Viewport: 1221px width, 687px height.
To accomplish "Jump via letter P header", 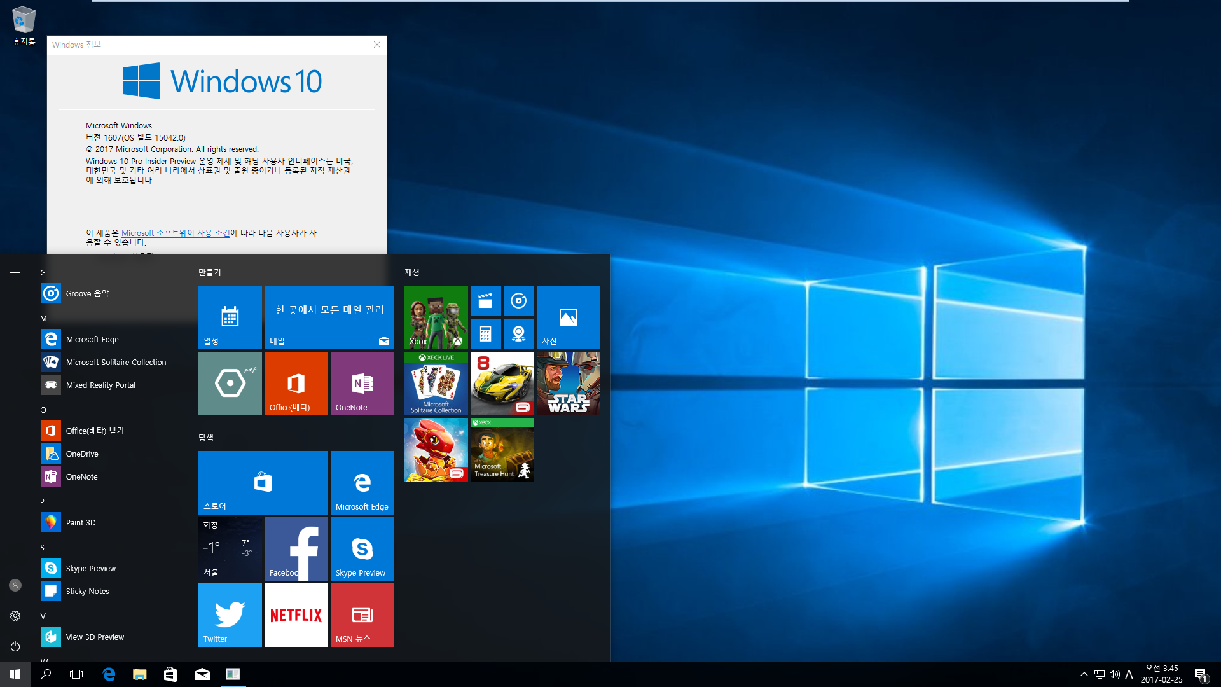I will (43, 502).
